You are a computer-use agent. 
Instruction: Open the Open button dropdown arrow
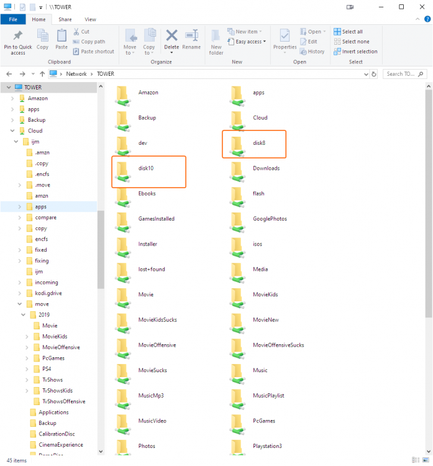[324, 32]
